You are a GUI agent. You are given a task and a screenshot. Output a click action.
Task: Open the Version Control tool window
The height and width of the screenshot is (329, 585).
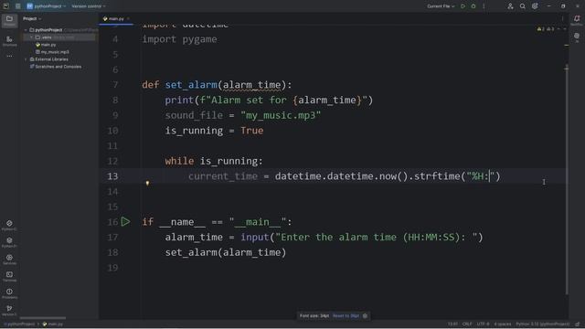click(9, 311)
